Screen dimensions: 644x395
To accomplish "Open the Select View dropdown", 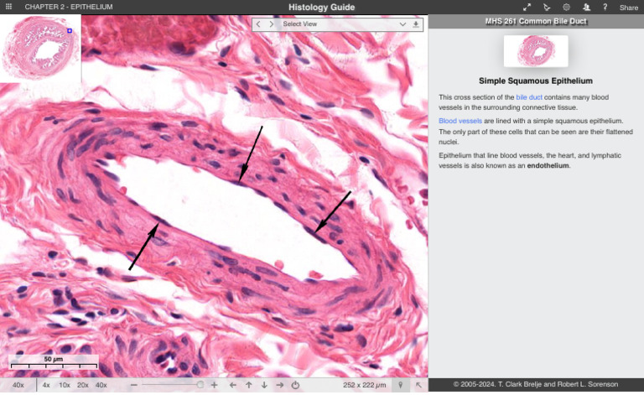I will pyautogui.click(x=343, y=24).
